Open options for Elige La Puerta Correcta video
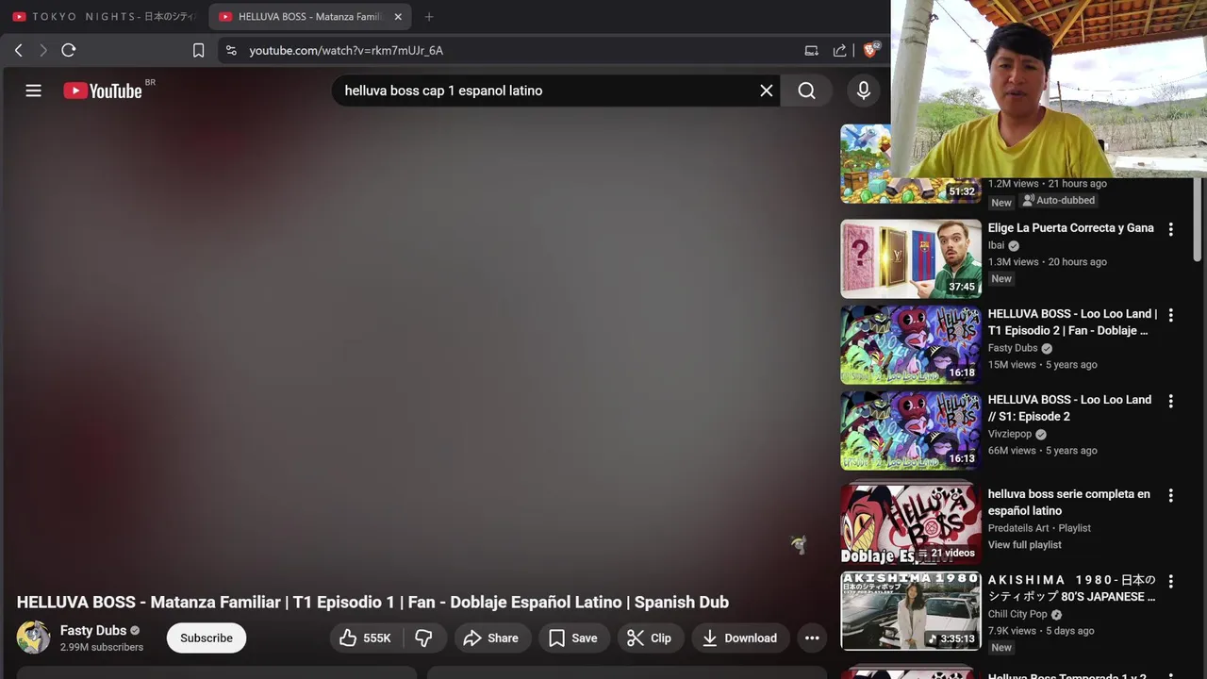 (x=1171, y=229)
